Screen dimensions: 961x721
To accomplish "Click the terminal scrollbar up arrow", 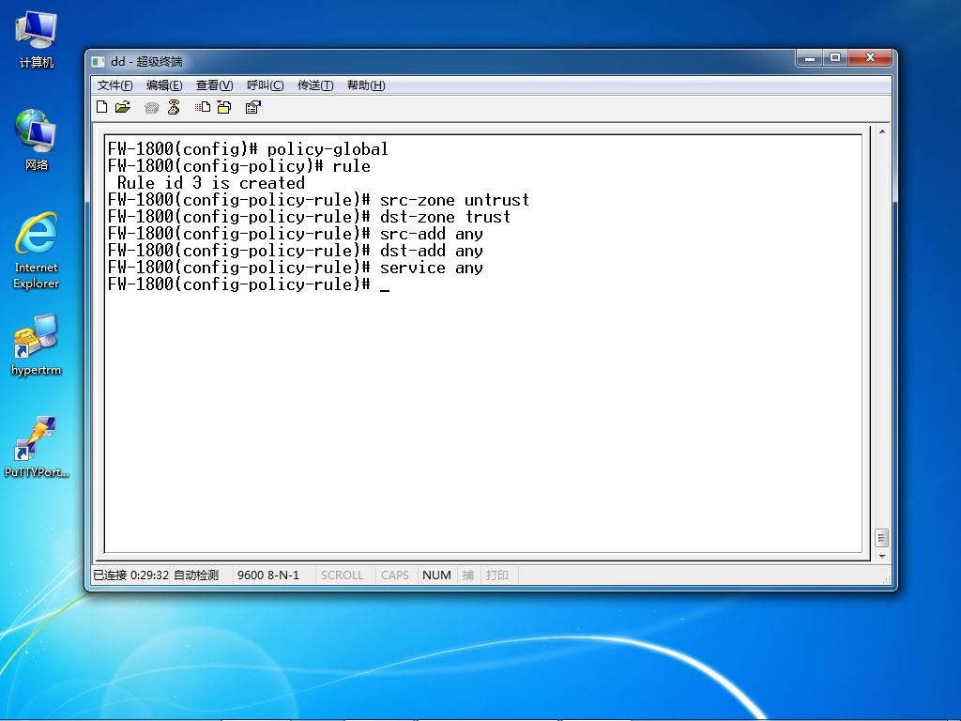I will point(882,131).
